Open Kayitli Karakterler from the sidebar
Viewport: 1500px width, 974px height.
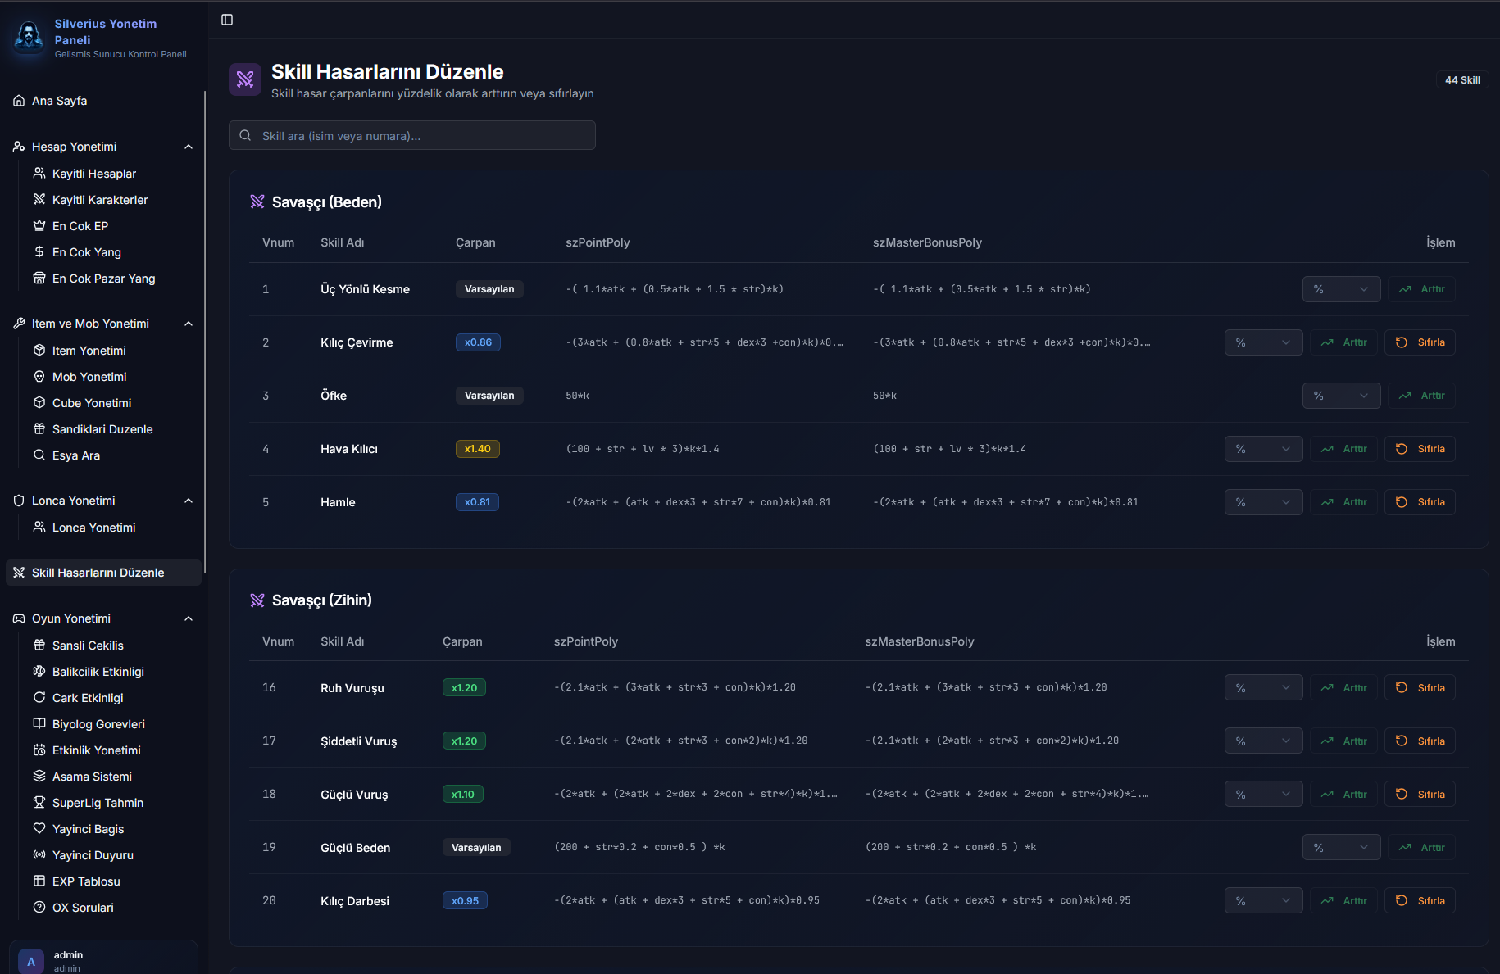(x=100, y=200)
